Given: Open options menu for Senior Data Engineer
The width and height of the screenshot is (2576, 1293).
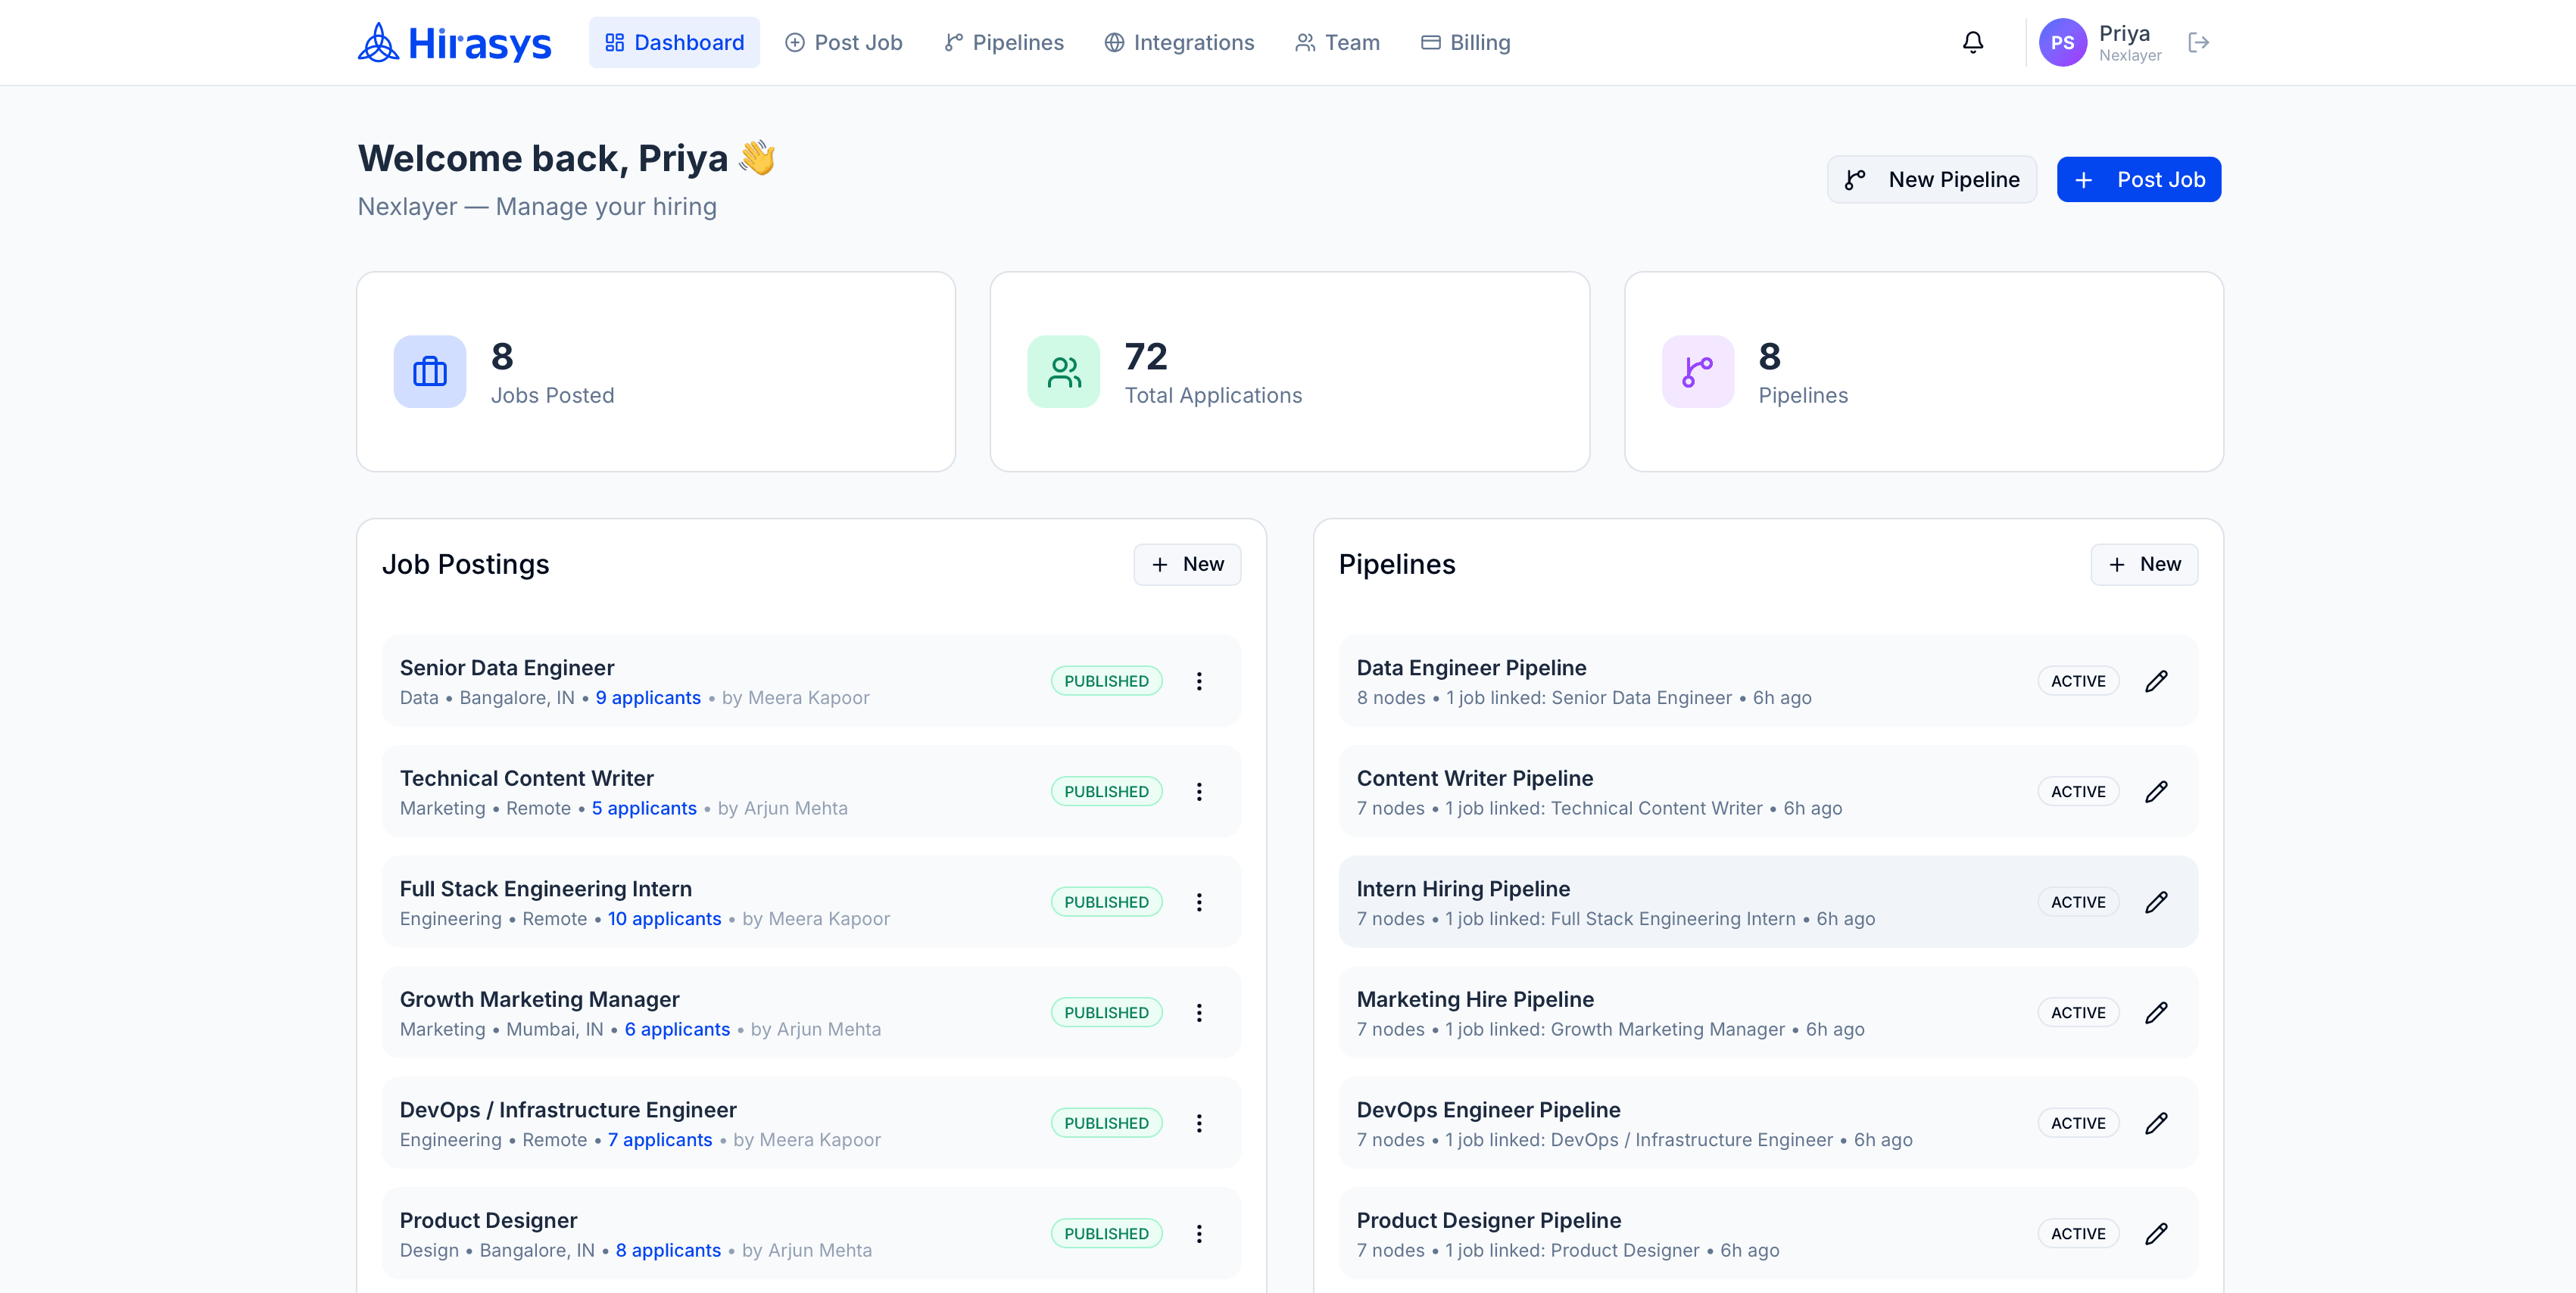Looking at the screenshot, I should pyautogui.click(x=1199, y=681).
